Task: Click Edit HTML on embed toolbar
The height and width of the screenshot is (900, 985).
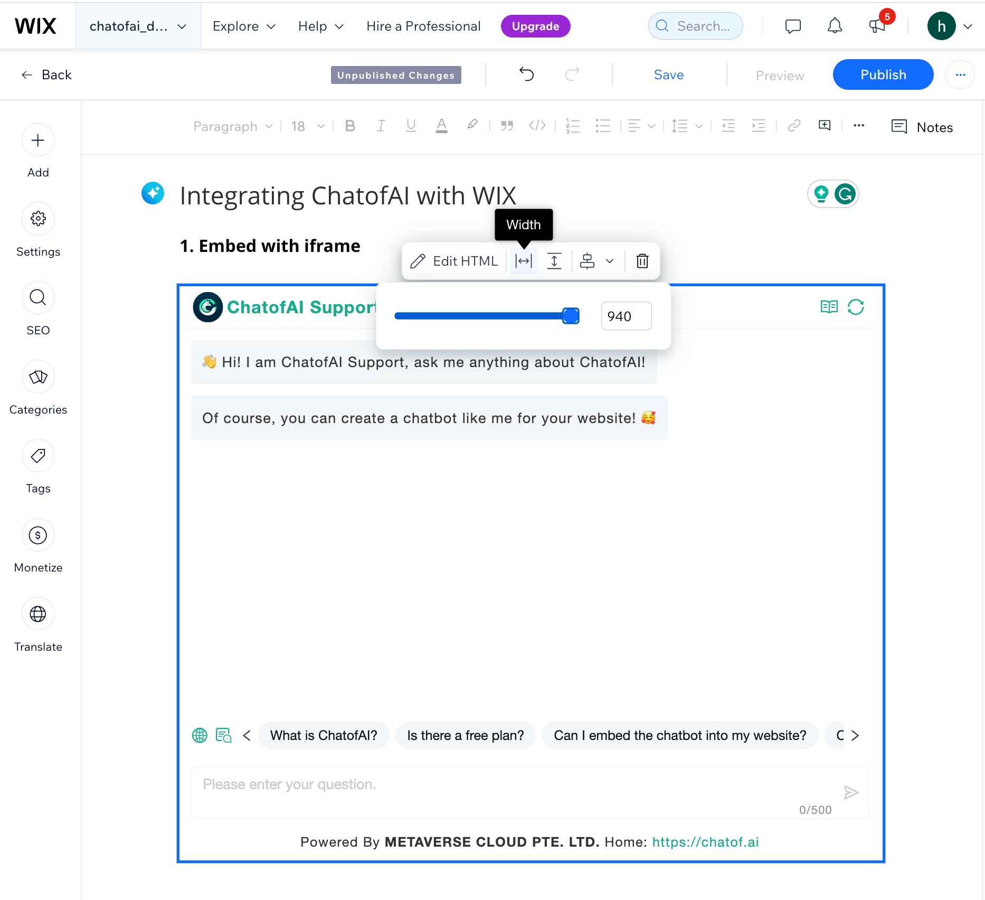Action: tap(454, 261)
